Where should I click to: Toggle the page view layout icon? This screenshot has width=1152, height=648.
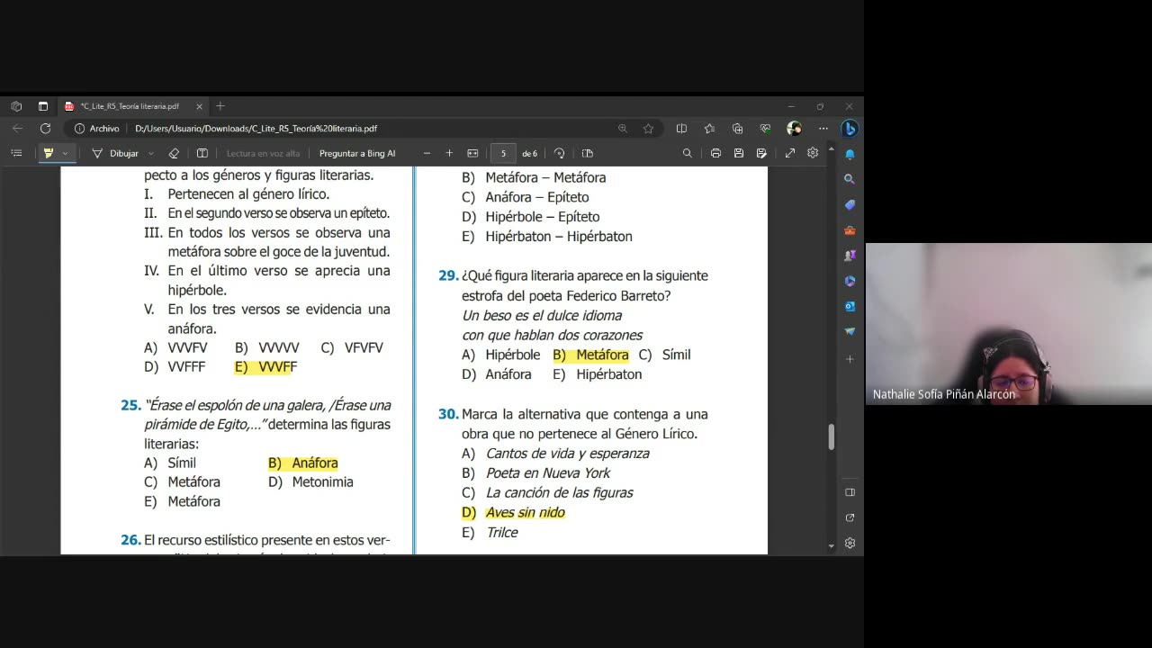tap(588, 153)
